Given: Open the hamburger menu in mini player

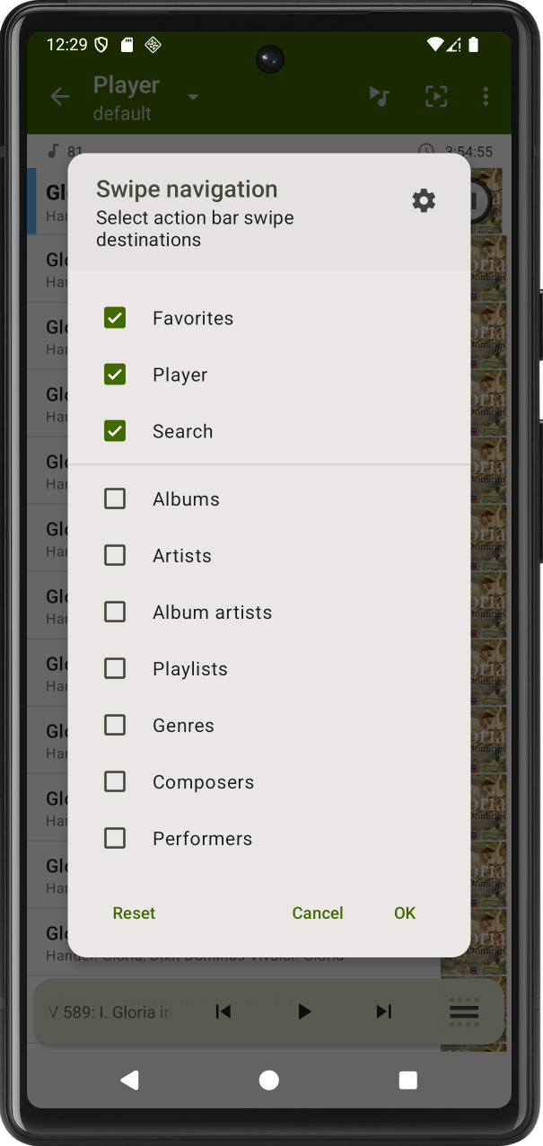Looking at the screenshot, I should [x=464, y=1012].
